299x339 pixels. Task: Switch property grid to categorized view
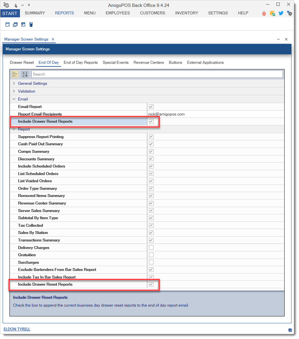(15, 74)
